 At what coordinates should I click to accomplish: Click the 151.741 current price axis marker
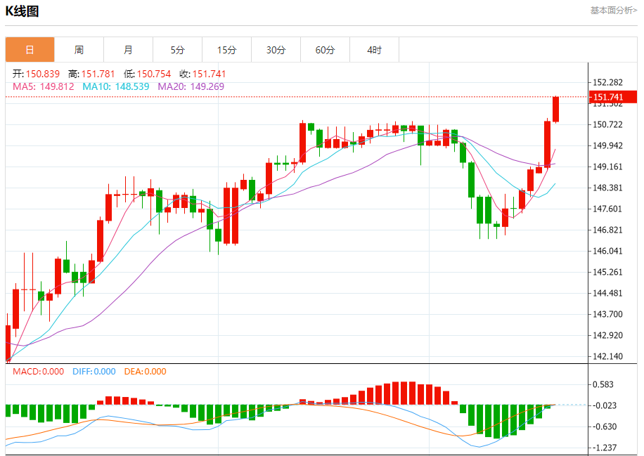coord(608,97)
